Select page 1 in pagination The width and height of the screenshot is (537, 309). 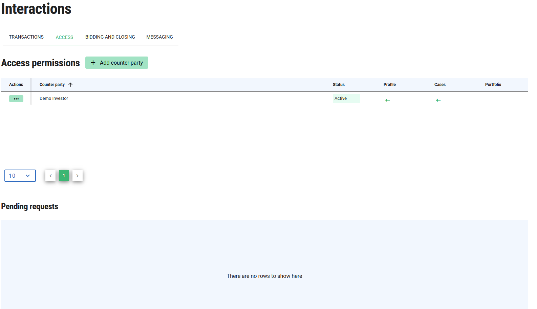[x=64, y=176]
